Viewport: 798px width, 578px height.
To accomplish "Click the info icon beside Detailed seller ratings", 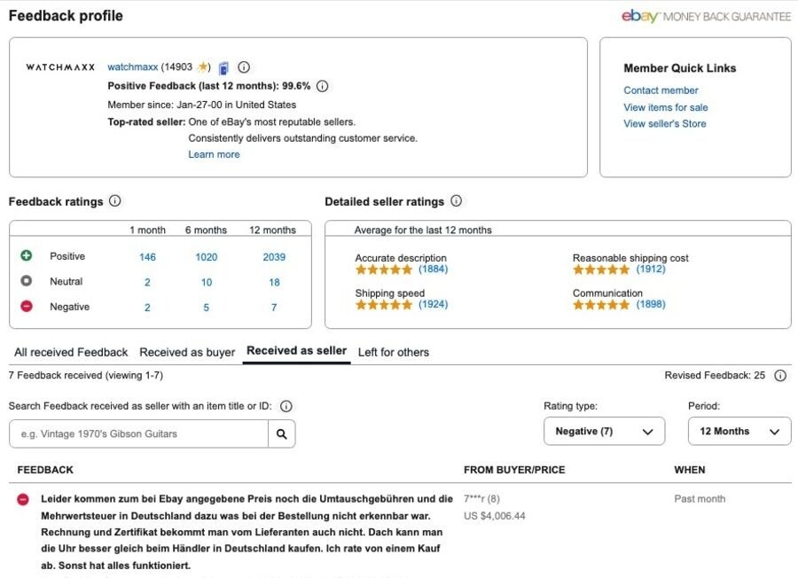I will point(457,200).
